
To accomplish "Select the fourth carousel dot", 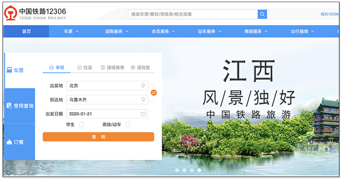I will click(199, 170).
